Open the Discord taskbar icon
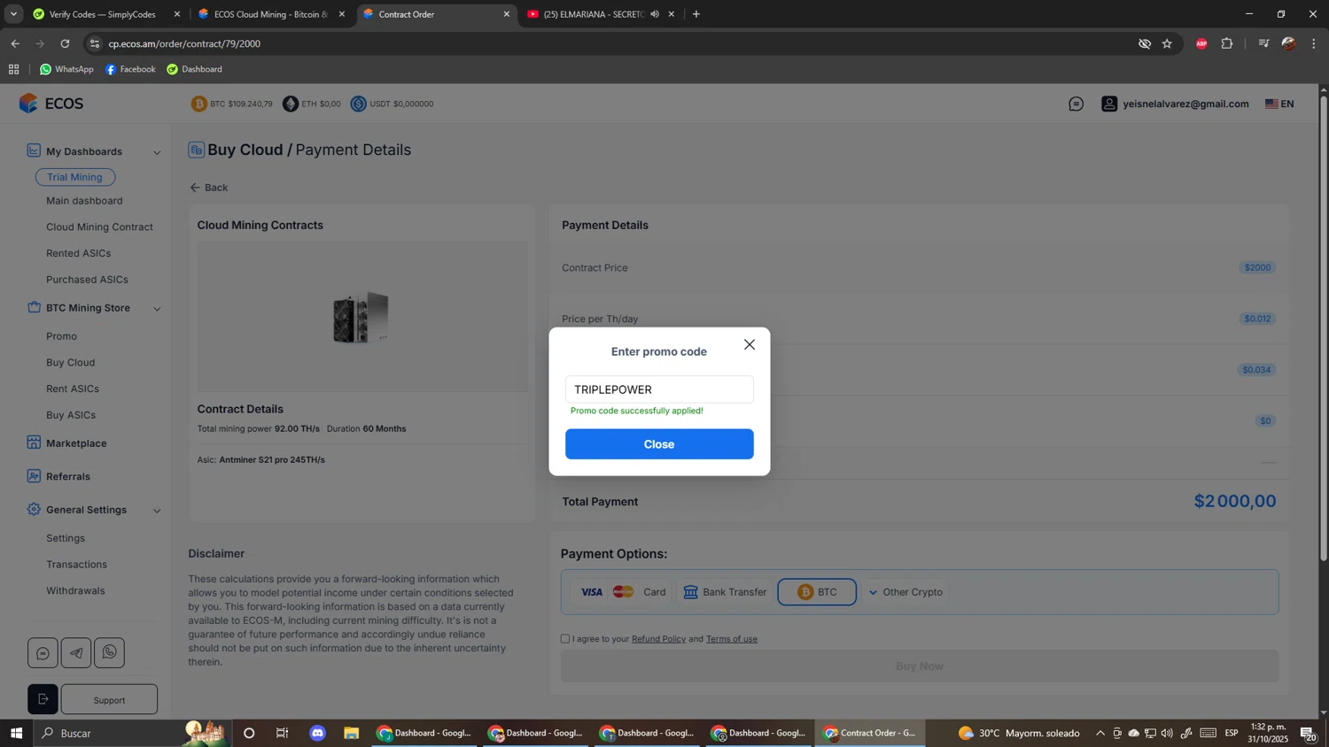Image resolution: width=1329 pixels, height=747 pixels. (318, 733)
